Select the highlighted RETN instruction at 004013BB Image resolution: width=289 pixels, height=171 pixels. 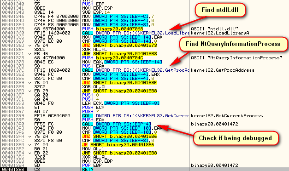click(x=88, y=169)
